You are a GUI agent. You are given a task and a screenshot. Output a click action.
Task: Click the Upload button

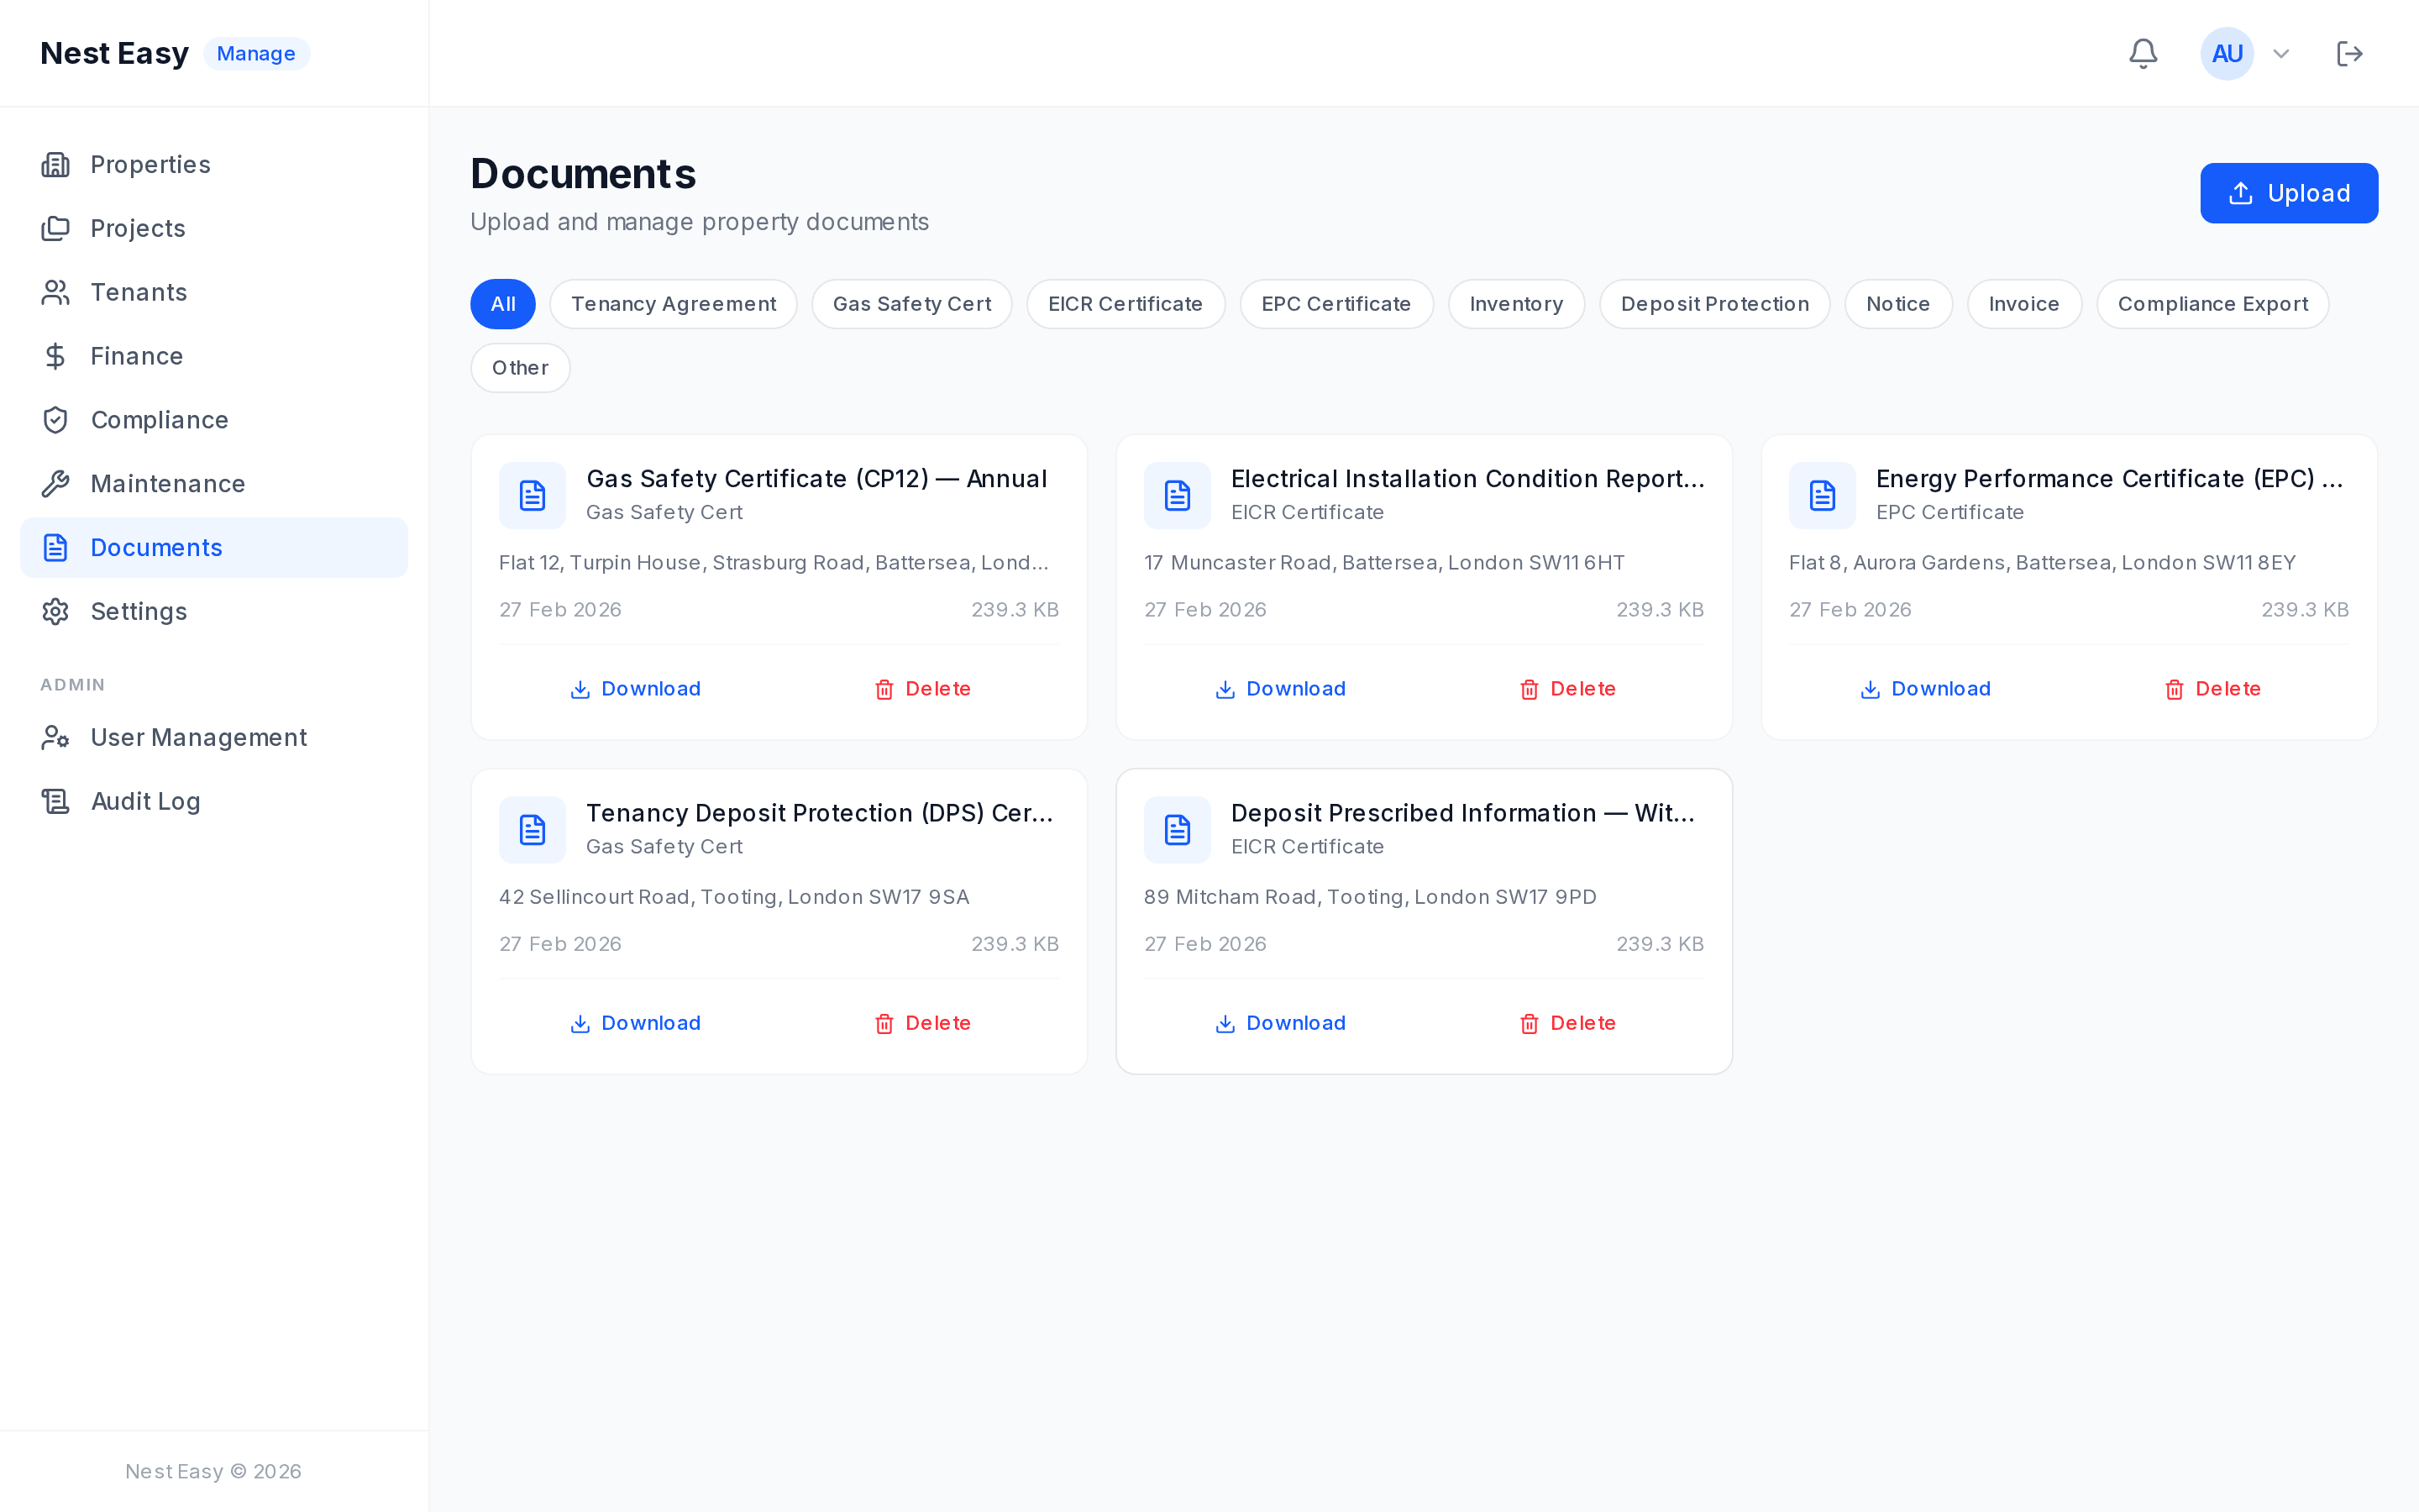tap(2288, 193)
